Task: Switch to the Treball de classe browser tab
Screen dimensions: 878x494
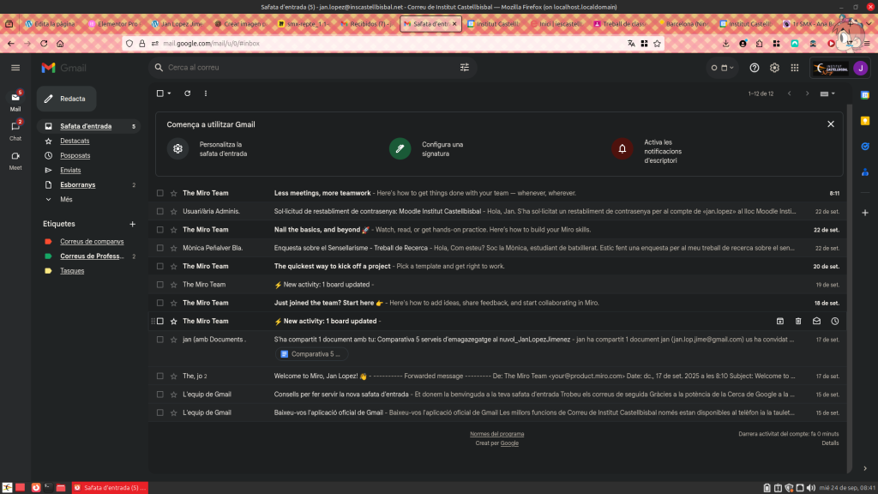Action: tap(619, 24)
